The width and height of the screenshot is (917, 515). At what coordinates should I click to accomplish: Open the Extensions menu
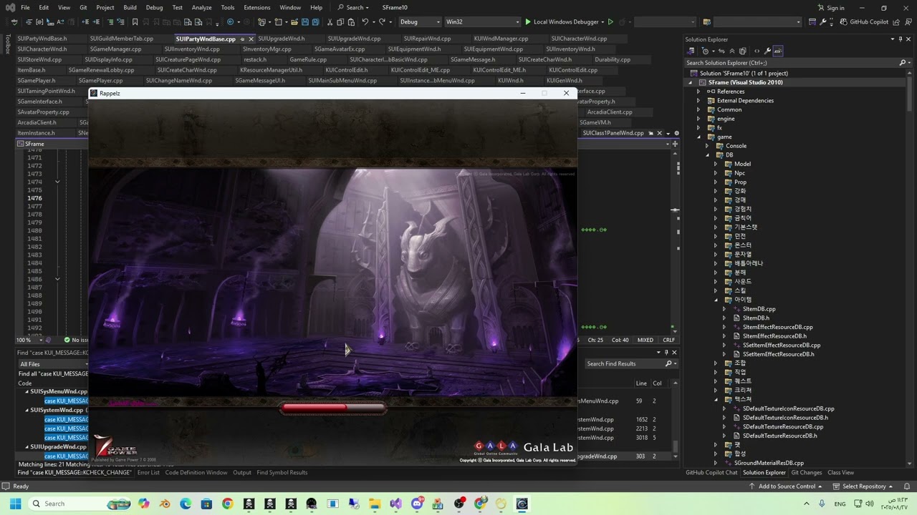[257, 8]
